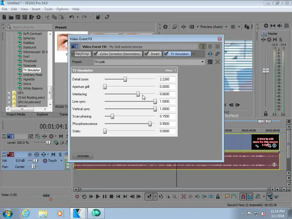292x219 pixels.
Task: Toggle auto crossfades icon
Action: pyautogui.click(x=250, y=196)
